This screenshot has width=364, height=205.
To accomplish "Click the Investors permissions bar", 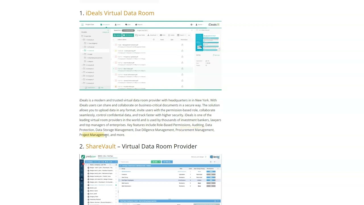I will (x=211, y=174).
